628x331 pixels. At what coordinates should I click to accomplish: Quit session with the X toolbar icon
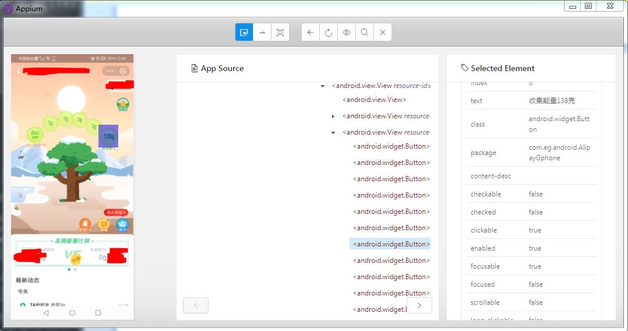coord(383,33)
